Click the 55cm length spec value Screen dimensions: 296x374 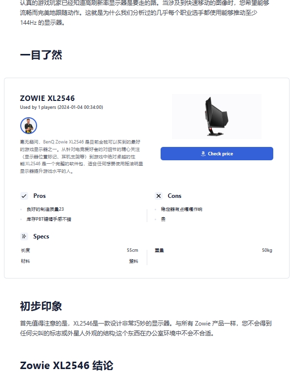(x=132, y=250)
